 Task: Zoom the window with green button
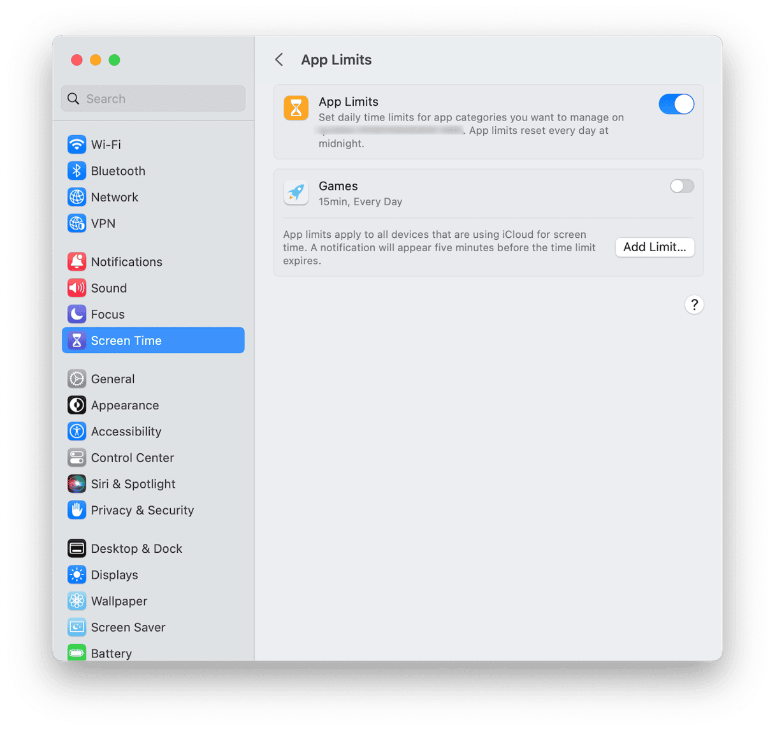coord(115,60)
